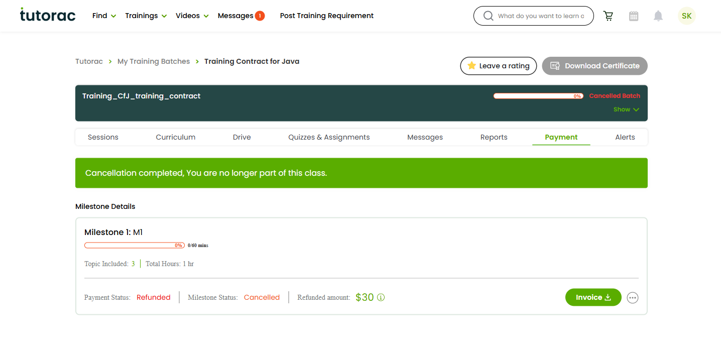Click the Cancelled Batch status text
The height and width of the screenshot is (355, 721).
pos(615,96)
